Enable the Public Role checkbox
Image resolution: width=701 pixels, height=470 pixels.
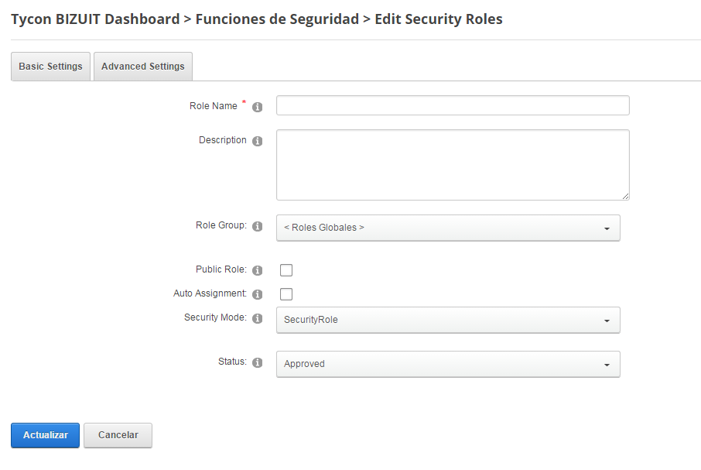(x=286, y=270)
